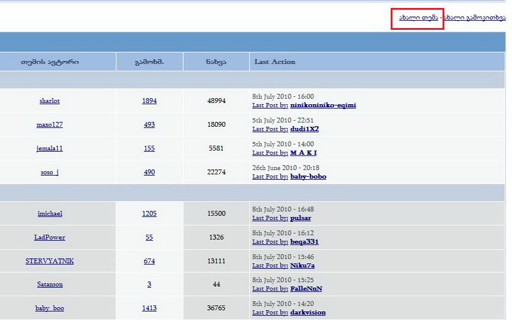Open the Satanson author link
This screenshot has height=320, width=512.
pos(49,285)
